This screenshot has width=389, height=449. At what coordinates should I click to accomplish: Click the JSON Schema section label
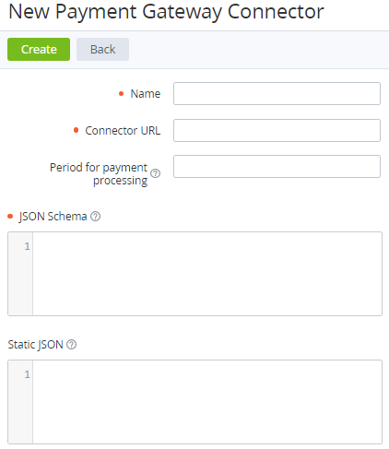pyautogui.click(x=53, y=217)
